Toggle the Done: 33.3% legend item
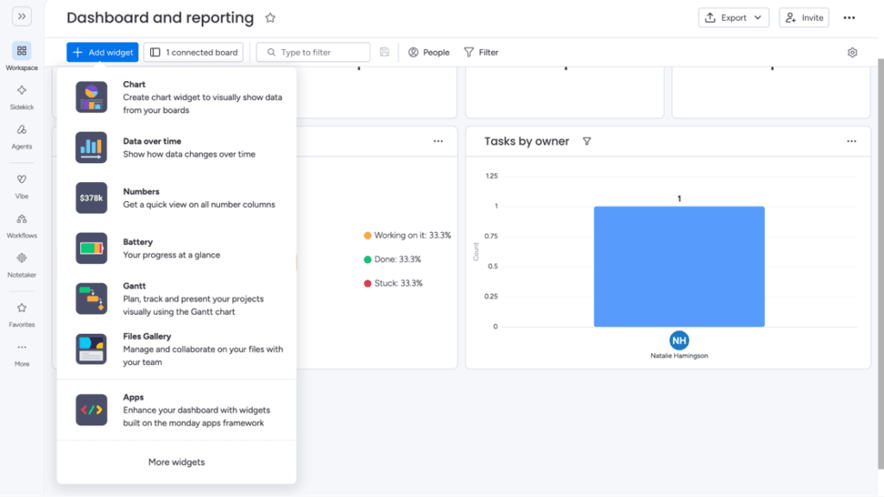884x497 pixels. click(393, 259)
